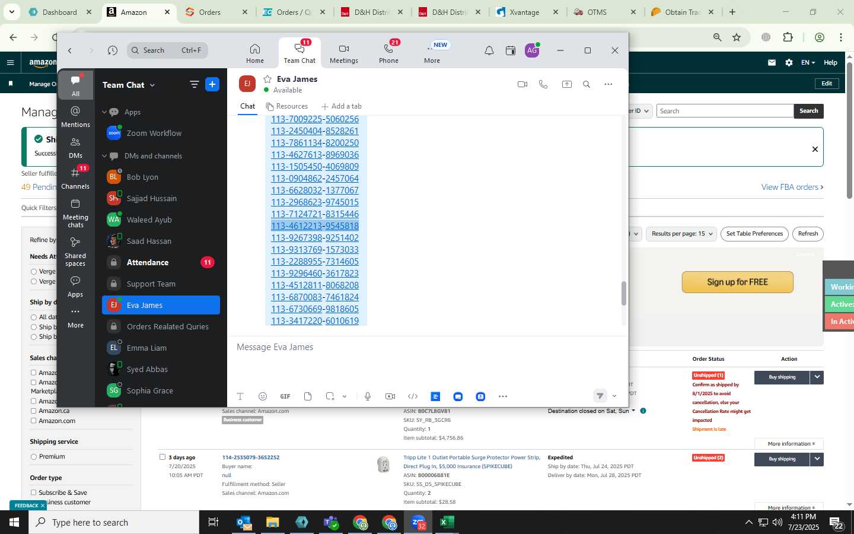Select the Premium shipping service radio
The height and width of the screenshot is (534, 854).
[x=34, y=457]
